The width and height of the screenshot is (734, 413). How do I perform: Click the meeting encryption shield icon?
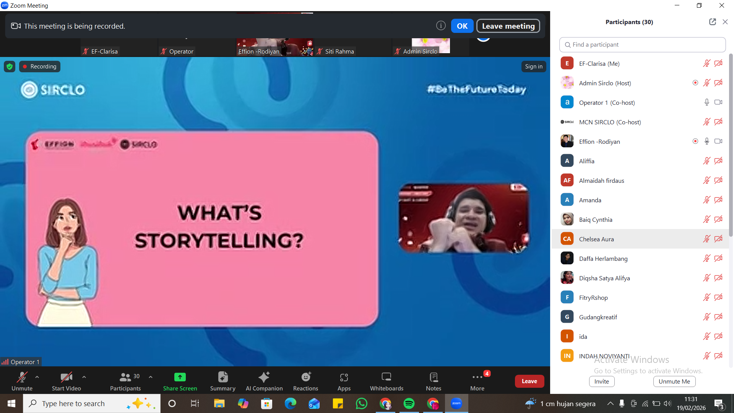pyautogui.click(x=10, y=67)
